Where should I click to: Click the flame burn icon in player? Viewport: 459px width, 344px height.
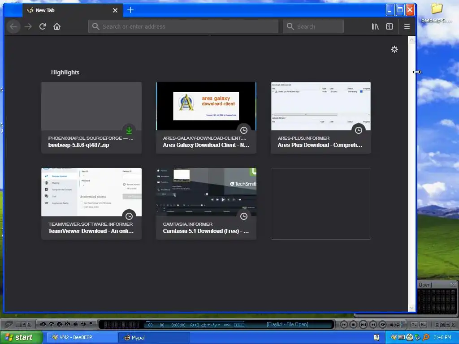pos(67,324)
